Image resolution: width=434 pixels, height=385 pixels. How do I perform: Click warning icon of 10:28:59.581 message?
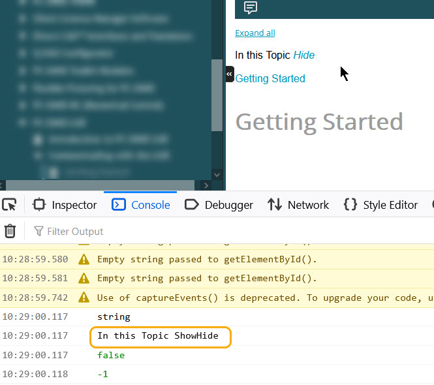click(x=84, y=279)
